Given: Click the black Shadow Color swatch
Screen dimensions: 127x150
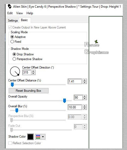Looking at the screenshot, I should coord(30,137).
